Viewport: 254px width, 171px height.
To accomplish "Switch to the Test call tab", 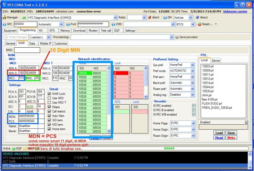I will [106, 31].
